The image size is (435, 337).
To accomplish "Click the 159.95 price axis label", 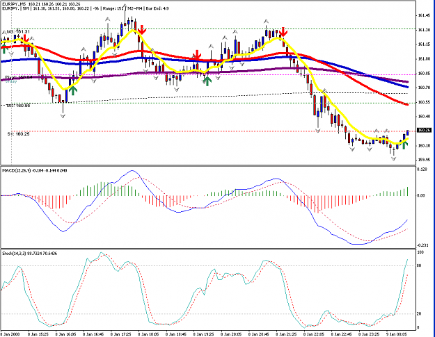I will pyautogui.click(x=424, y=160).
